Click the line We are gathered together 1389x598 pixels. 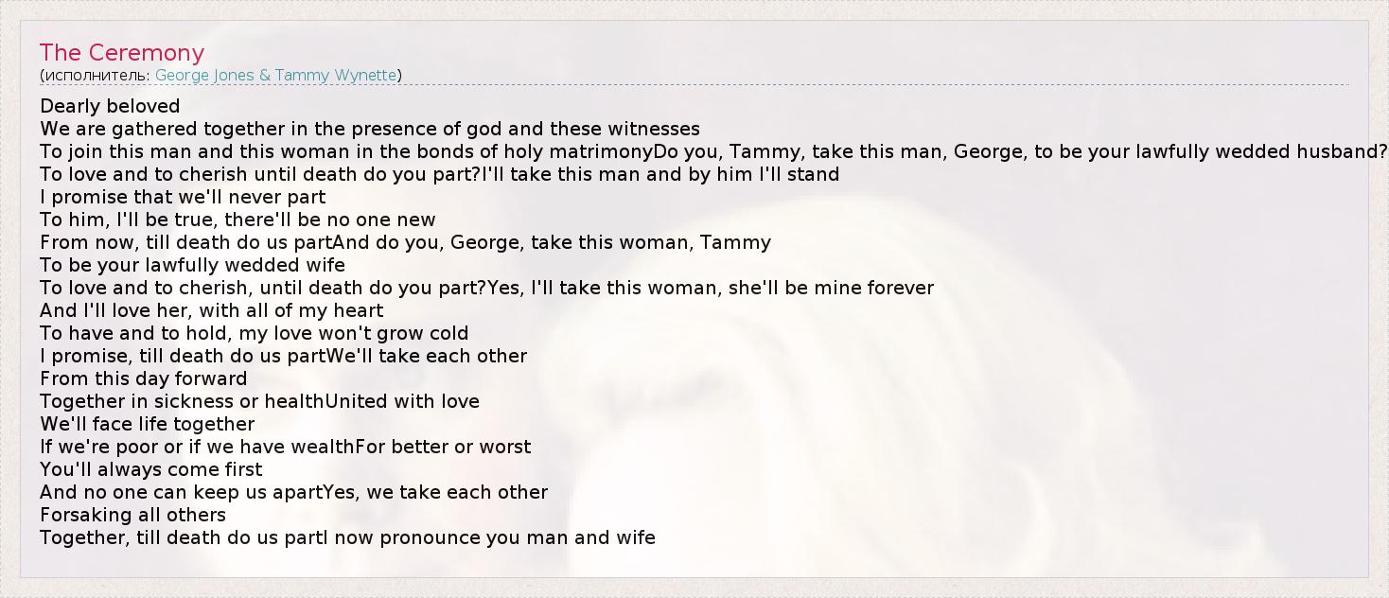369,129
